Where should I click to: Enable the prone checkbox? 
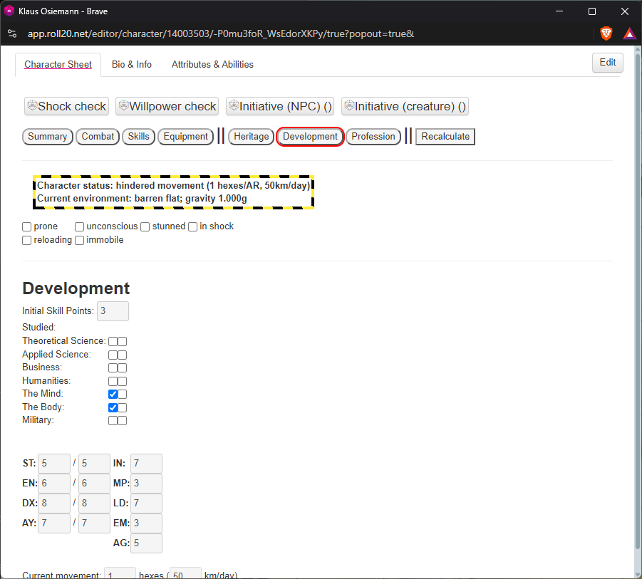(26, 226)
